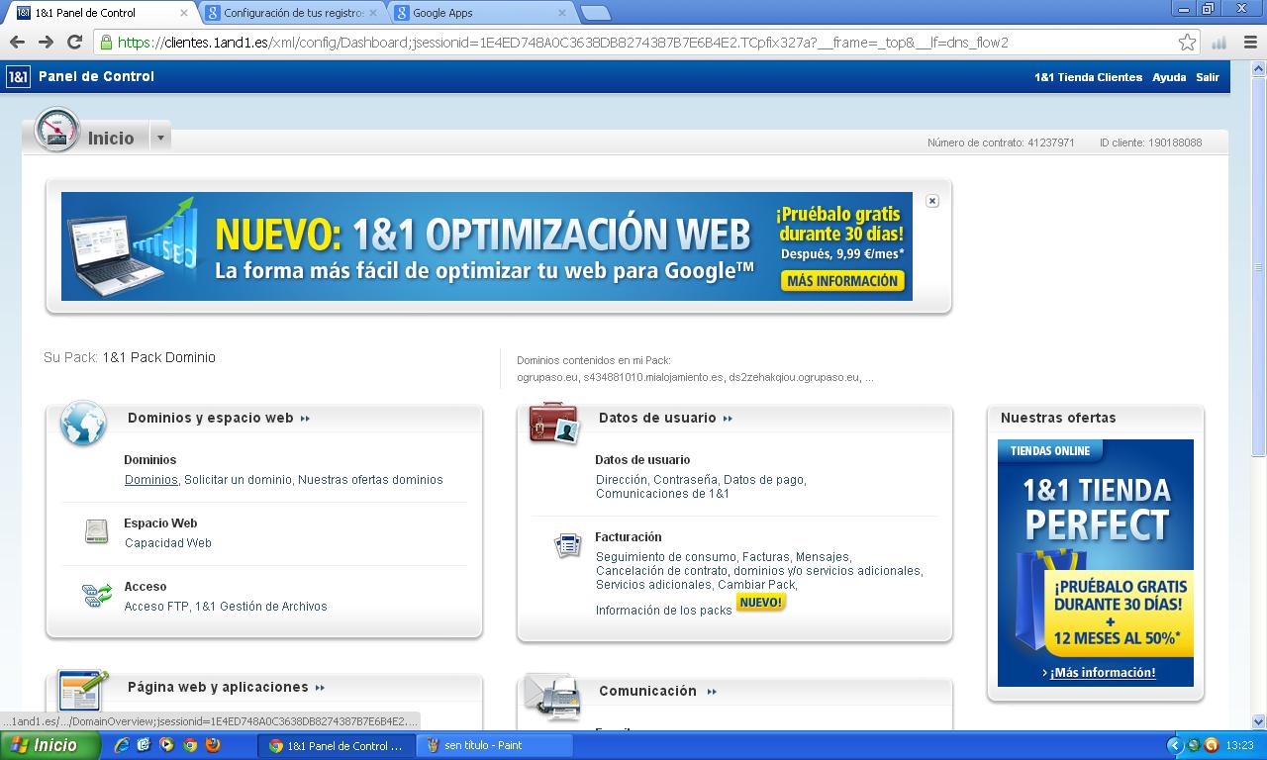This screenshot has height=760, width=1267.
Task: Click the Inicio speedometer dashboard icon
Action: [x=56, y=131]
